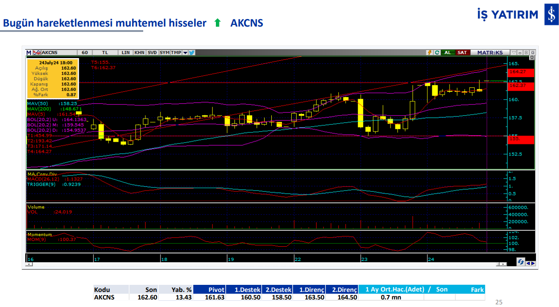The image size is (559, 307).
Task: Click the blue left arrow navigation icon
Action: pos(528,263)
